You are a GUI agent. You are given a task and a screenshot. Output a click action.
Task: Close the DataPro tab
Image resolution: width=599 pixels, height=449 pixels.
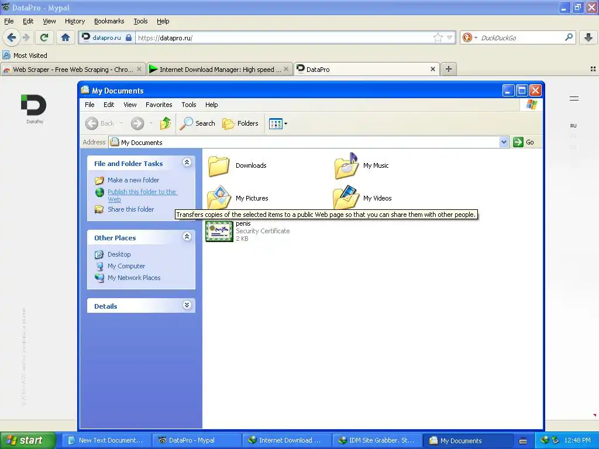(433, 69)
